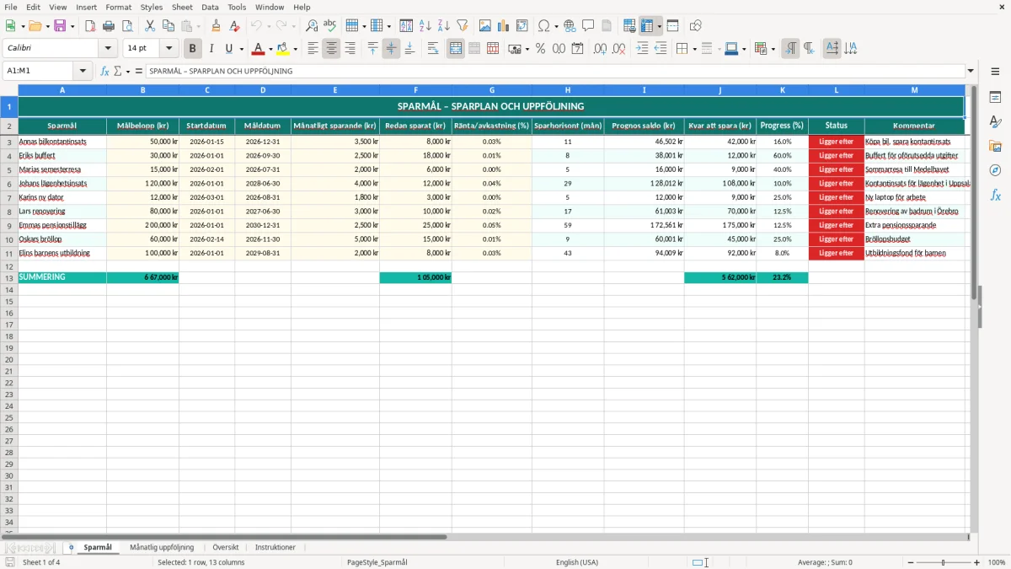This screenshot has height=569, width=1011.
Task: Insert a hyperlink
Action: [x=570, y=26]
